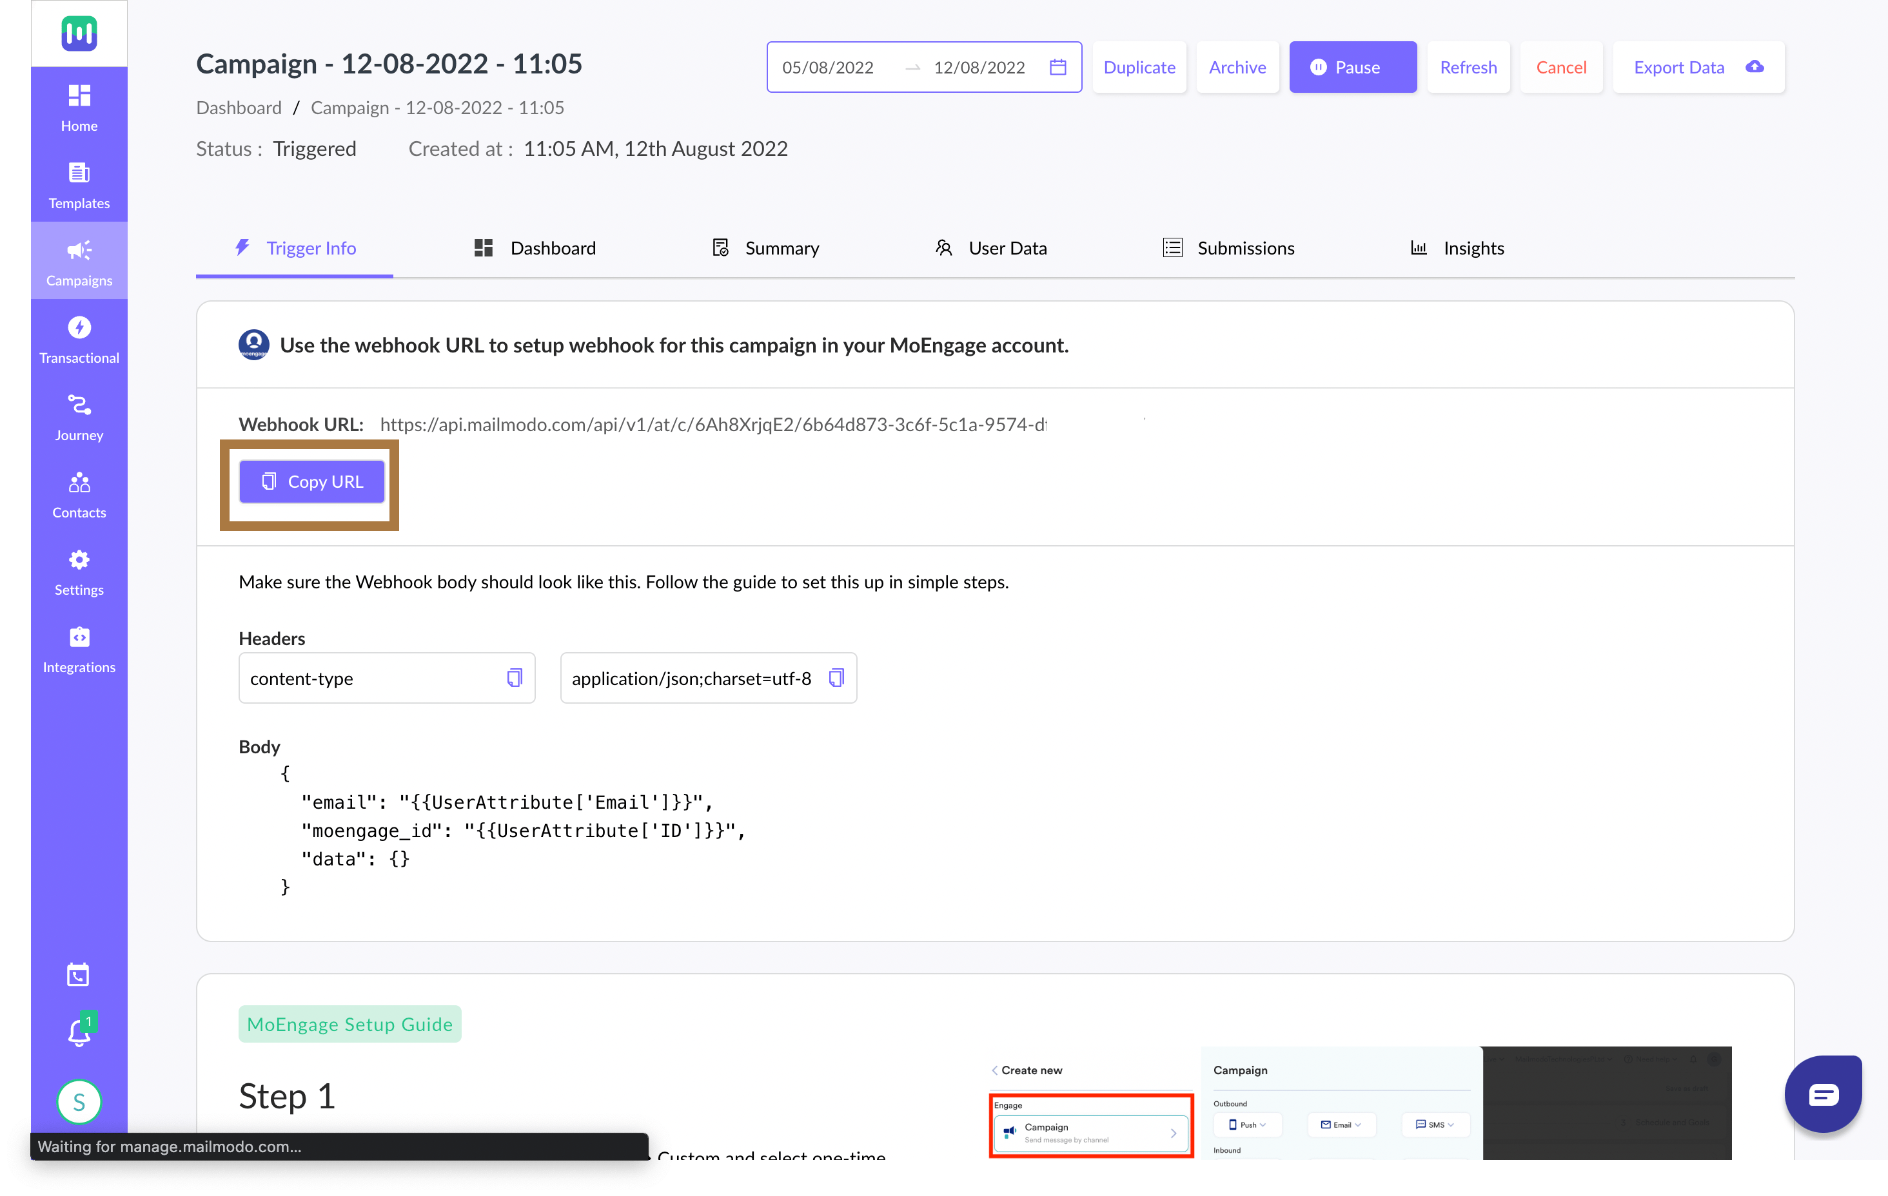1888x1196 pixels.
Task: Open Templates from the sidebar
Action: (x=79, y=185)
